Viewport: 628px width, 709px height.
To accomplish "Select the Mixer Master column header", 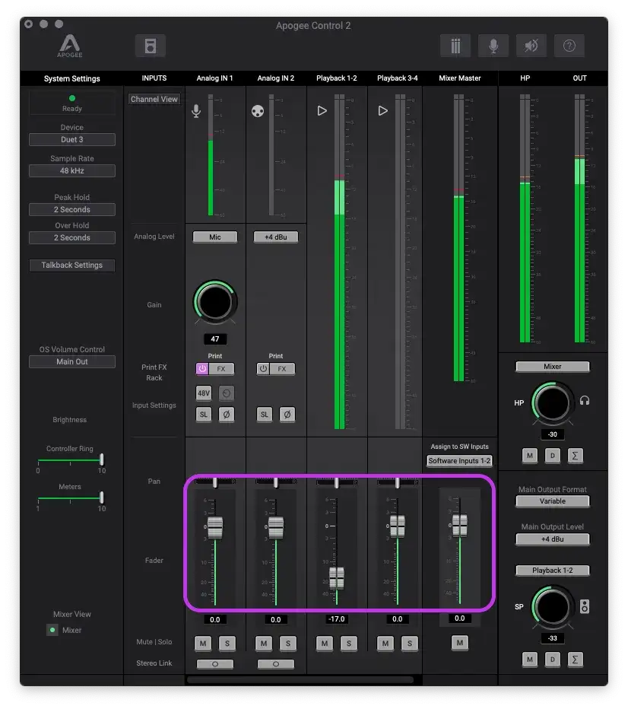I will (x=459, y=78).
